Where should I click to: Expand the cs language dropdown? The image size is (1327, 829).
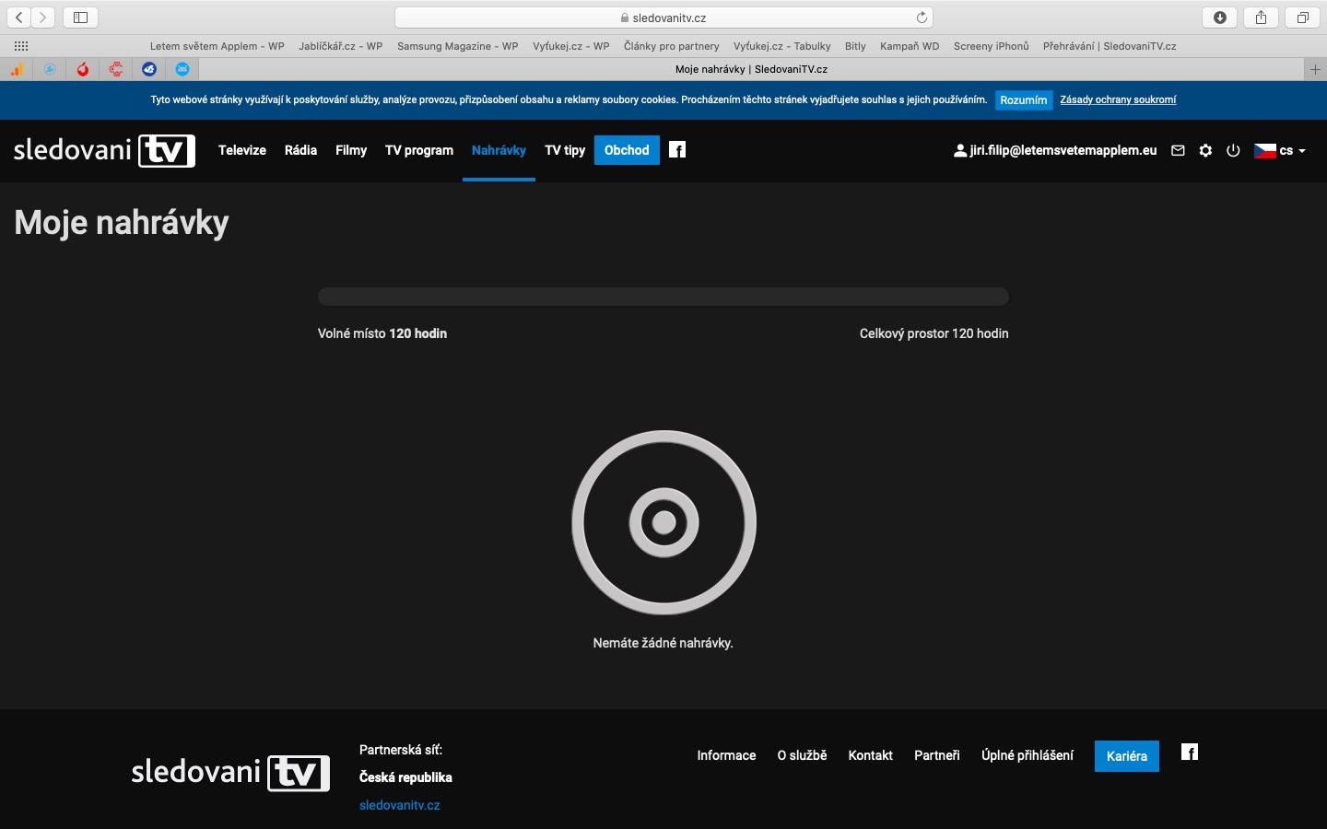(x=1281, y=150)
